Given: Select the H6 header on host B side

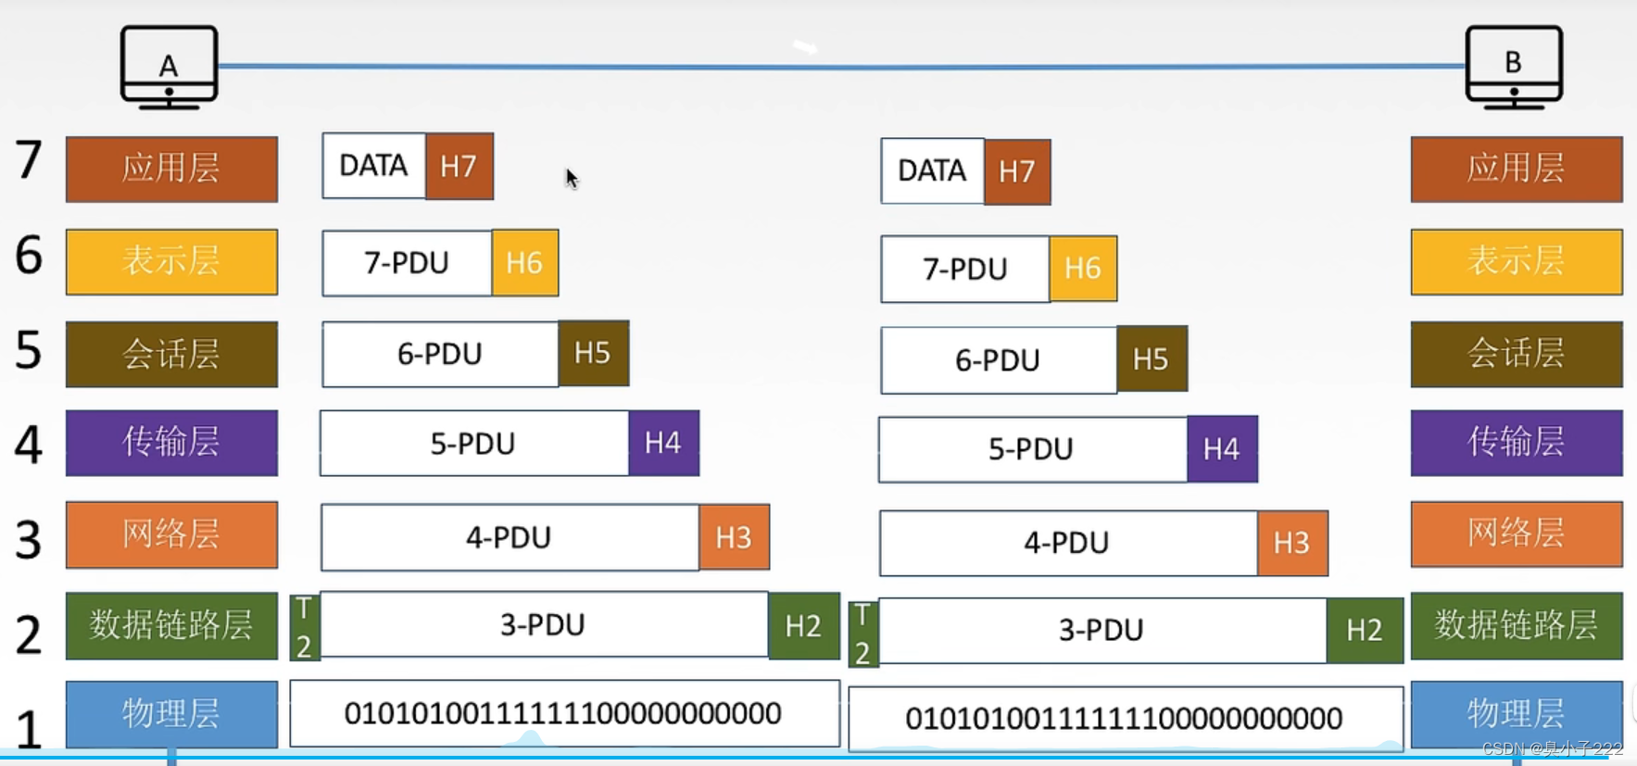Looking at the screenshot, I should [x=1084, y=269].
